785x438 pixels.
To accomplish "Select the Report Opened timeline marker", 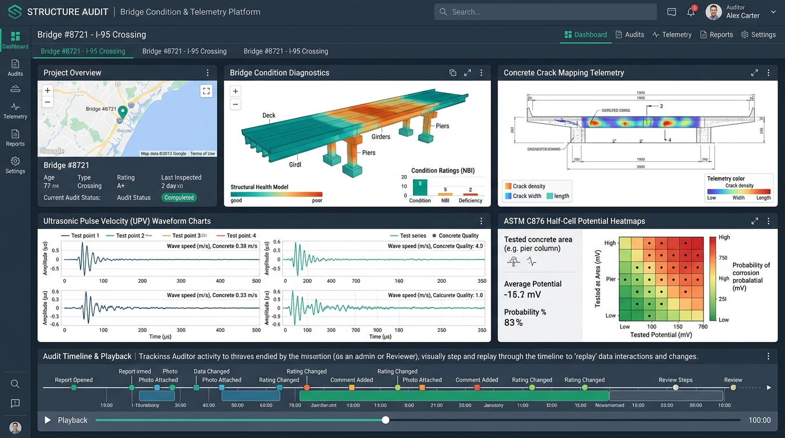I will tap(74, 388).
